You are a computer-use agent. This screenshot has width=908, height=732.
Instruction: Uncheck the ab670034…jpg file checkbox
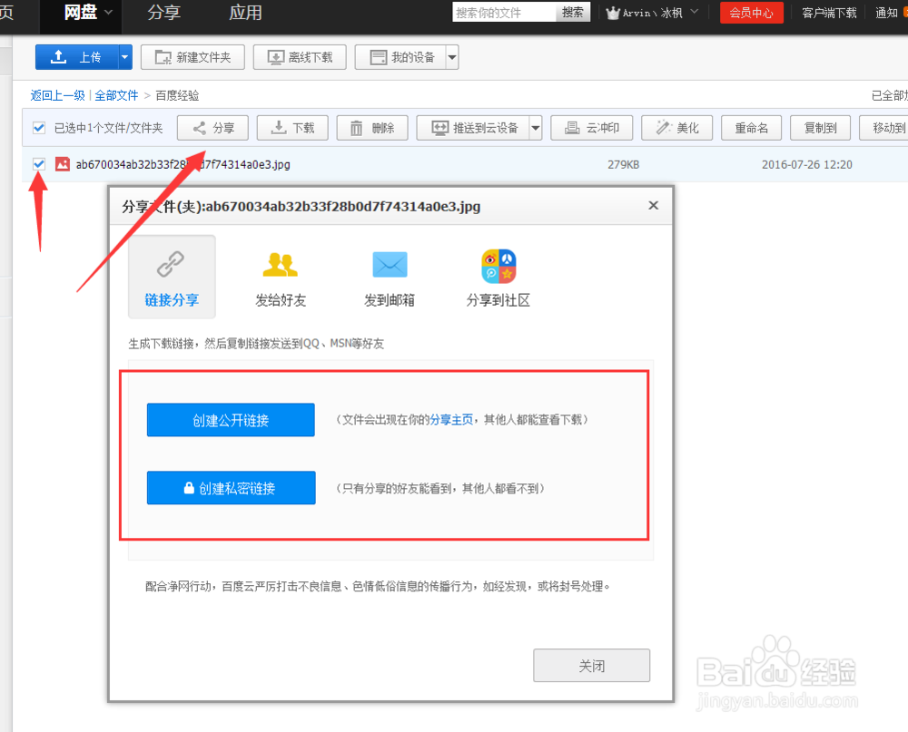39,164
